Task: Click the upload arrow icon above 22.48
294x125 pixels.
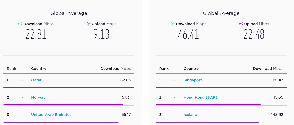Action: click(x=241, y=24)
